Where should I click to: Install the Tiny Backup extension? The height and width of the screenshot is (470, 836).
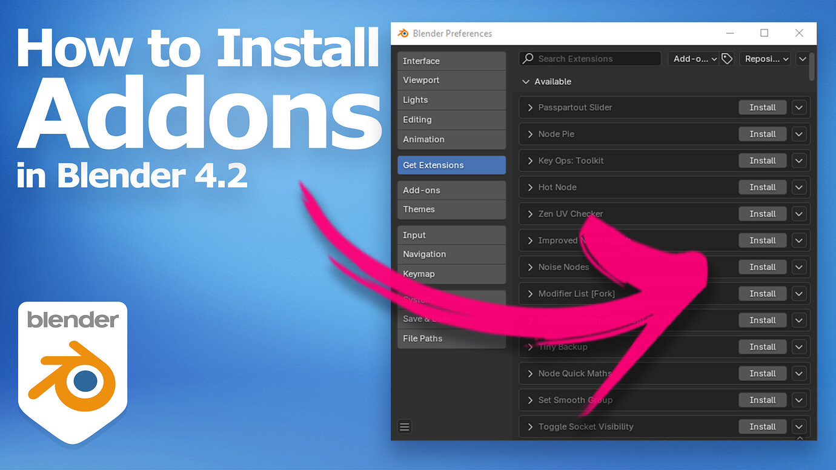[763, 347]
